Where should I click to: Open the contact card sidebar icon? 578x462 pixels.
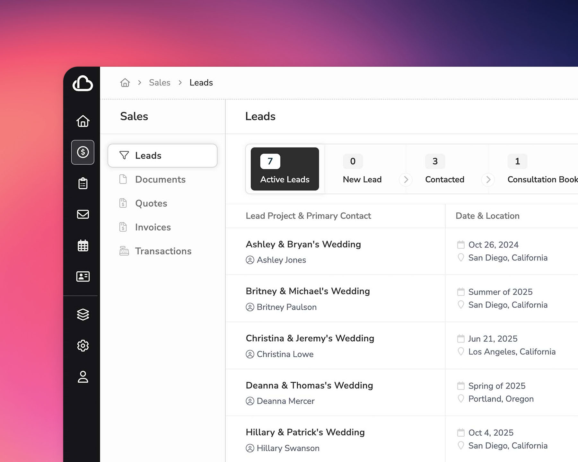83,276
